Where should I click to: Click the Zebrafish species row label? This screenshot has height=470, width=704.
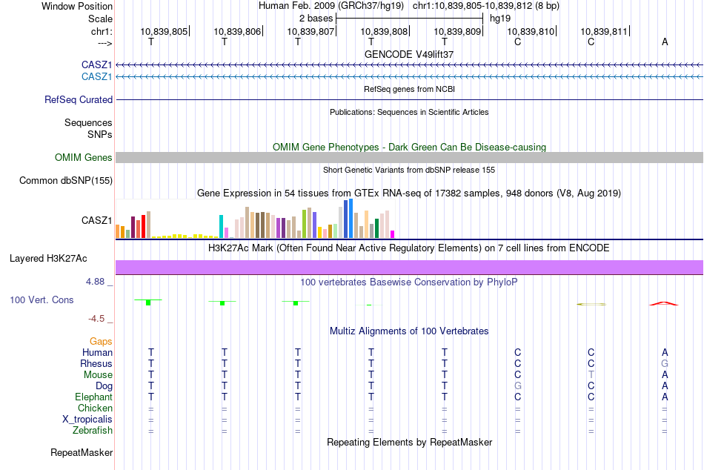click(93, 430)
